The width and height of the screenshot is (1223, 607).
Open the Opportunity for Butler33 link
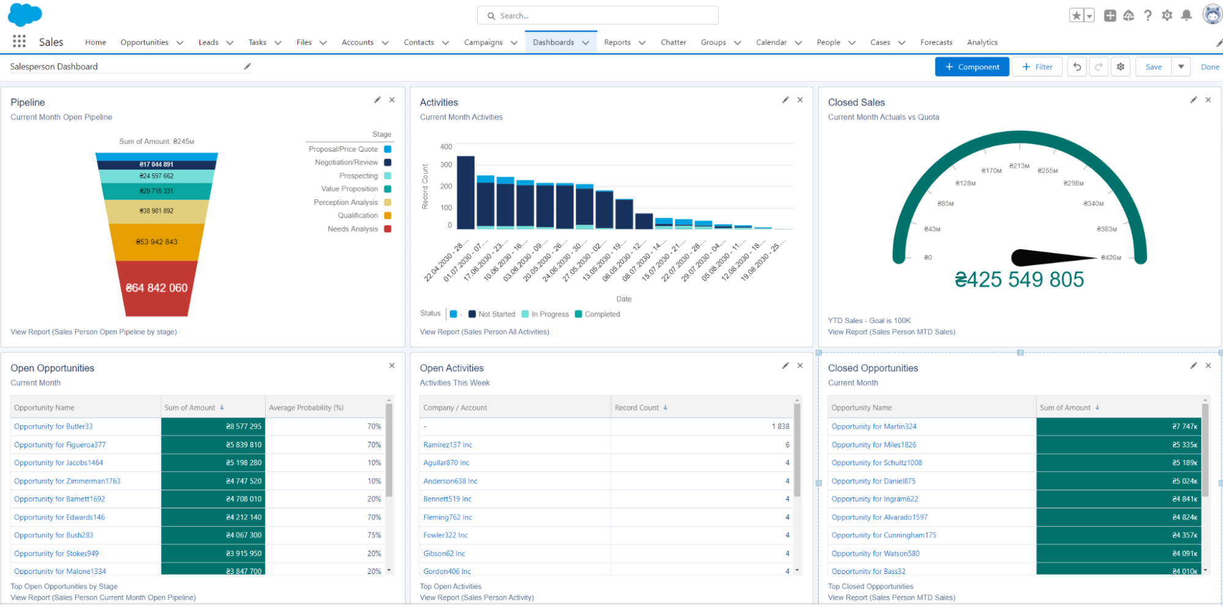click(x=53, y=426)
